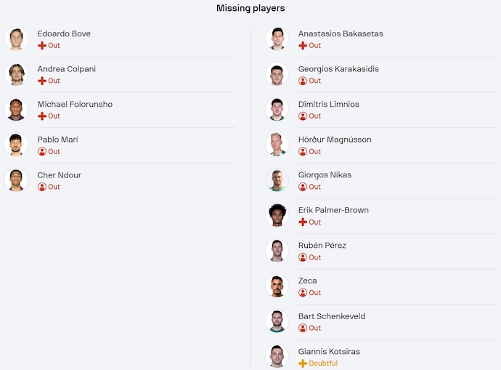Screen dimensions: 501x370
Task: Click the suspension icon under Zeca
Action: (x=303, y=293)
